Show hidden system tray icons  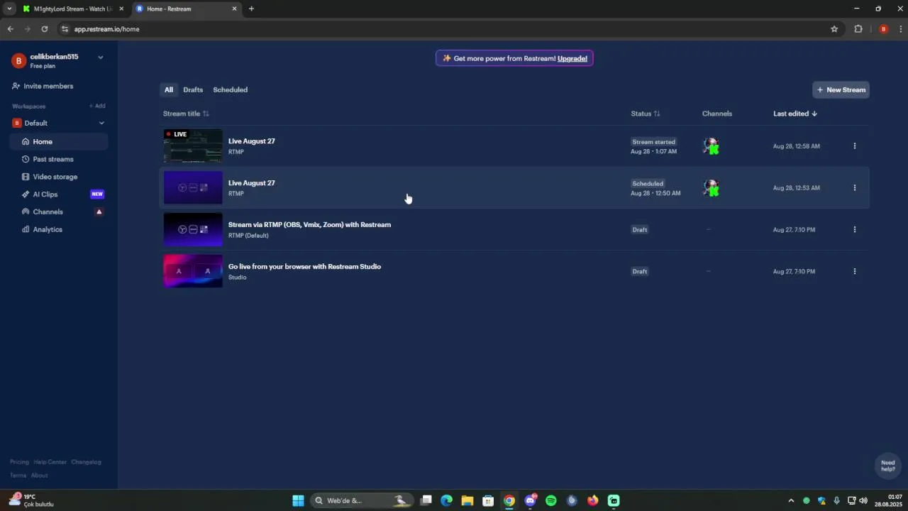pyautogui.click(x=791, y=500)
